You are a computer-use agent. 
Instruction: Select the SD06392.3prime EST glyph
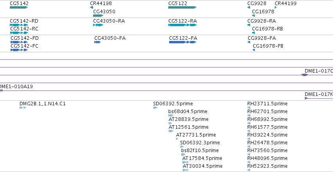182,147
